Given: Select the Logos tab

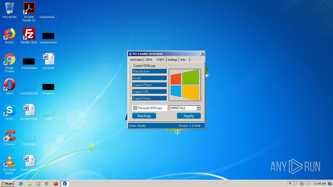Looking at the screenshot, I should pyautogui.click(x=161, y=59).
